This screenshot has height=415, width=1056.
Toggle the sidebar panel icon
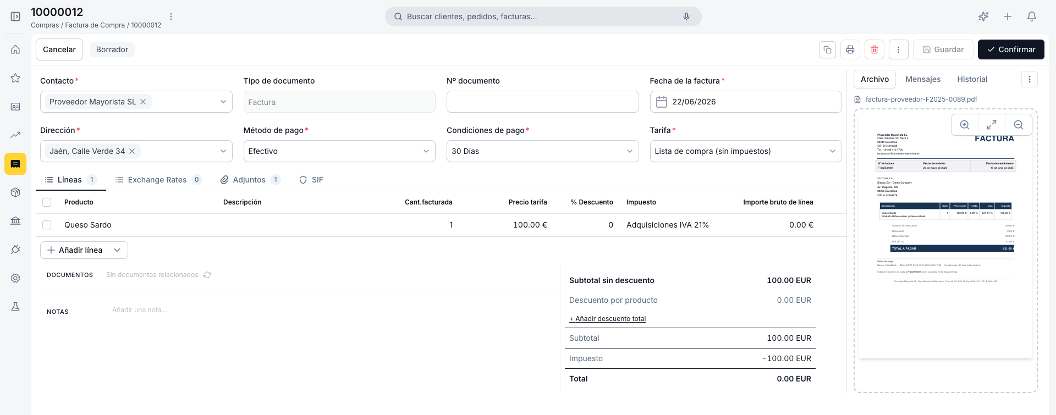pyautogui.click(x=15, y=16)
